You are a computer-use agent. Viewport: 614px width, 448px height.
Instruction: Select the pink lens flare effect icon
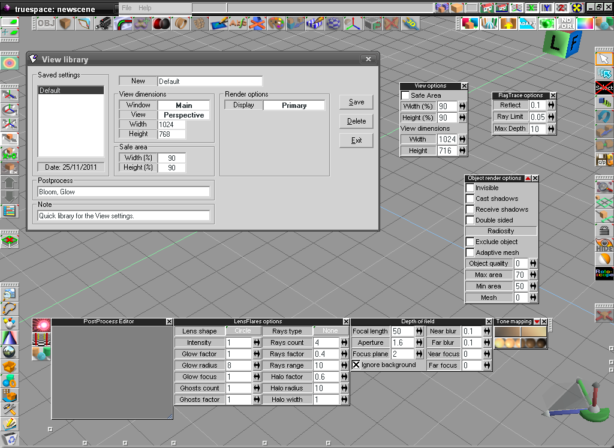(41, 325)
